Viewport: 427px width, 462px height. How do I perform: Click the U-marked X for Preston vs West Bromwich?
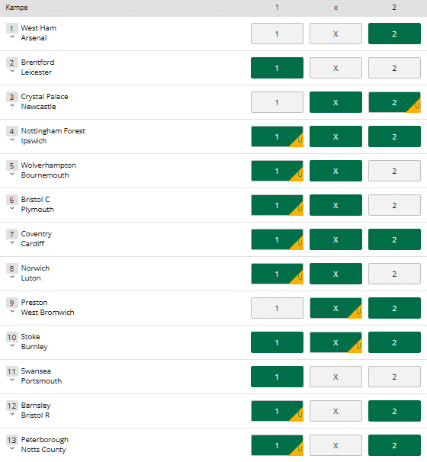(x=335, y=308)
